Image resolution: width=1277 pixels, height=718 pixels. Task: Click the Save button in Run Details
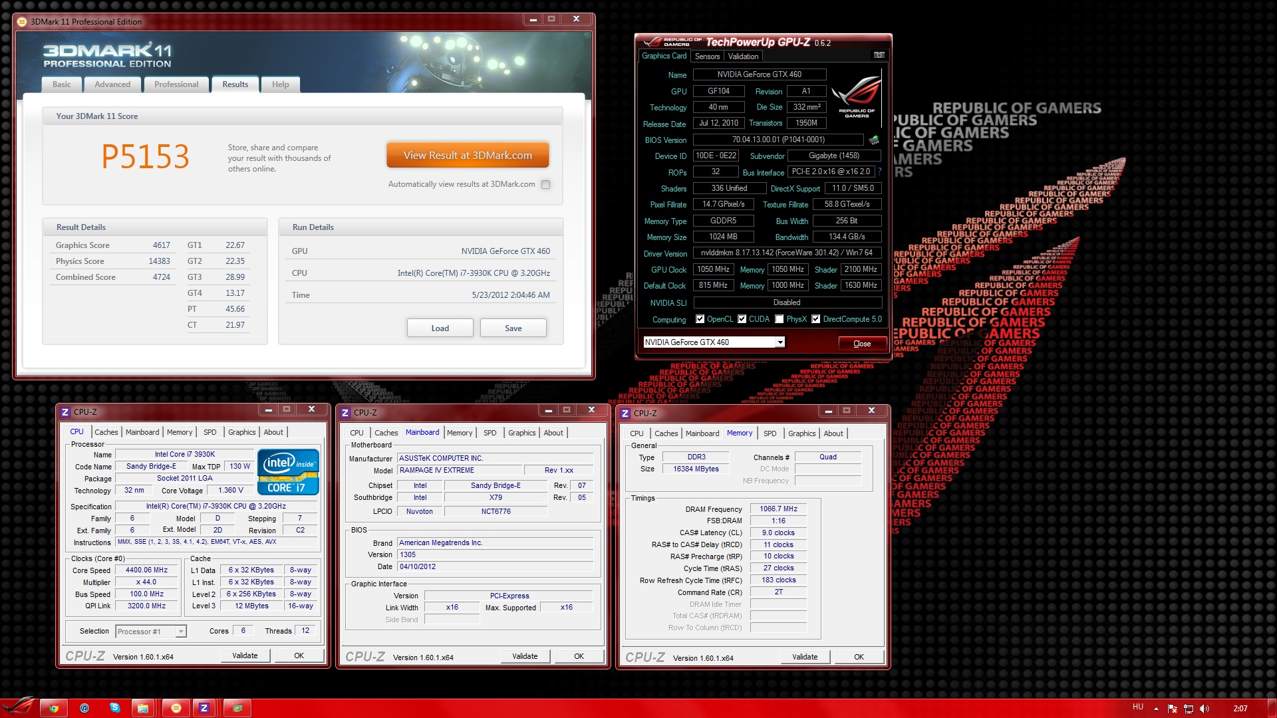[513, 328]
